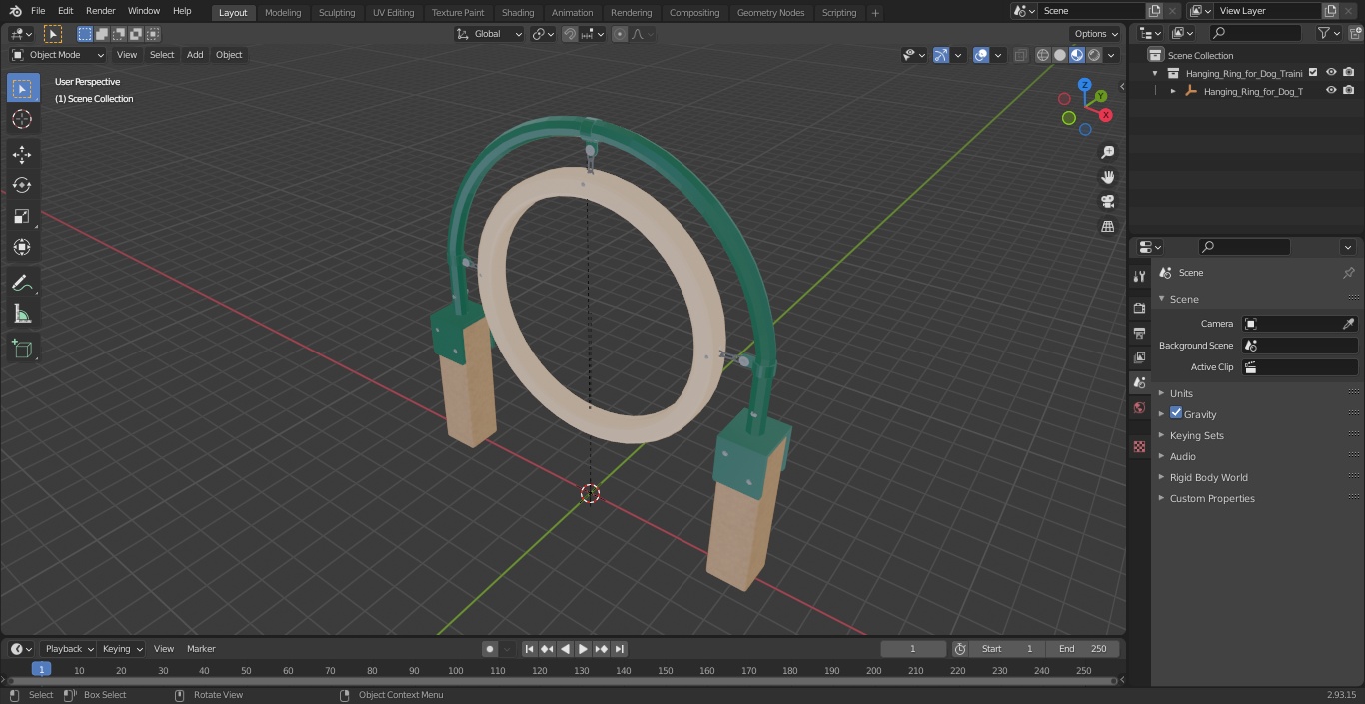Open the Render menu
The height and width of the screenshot is (704, 1365).
100,11
